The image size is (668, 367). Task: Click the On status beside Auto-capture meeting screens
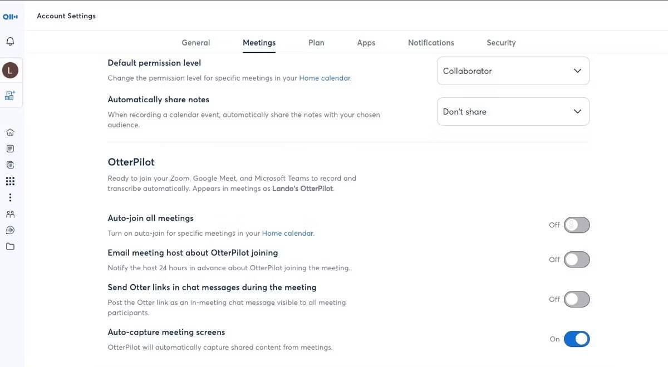pos(554,339)
